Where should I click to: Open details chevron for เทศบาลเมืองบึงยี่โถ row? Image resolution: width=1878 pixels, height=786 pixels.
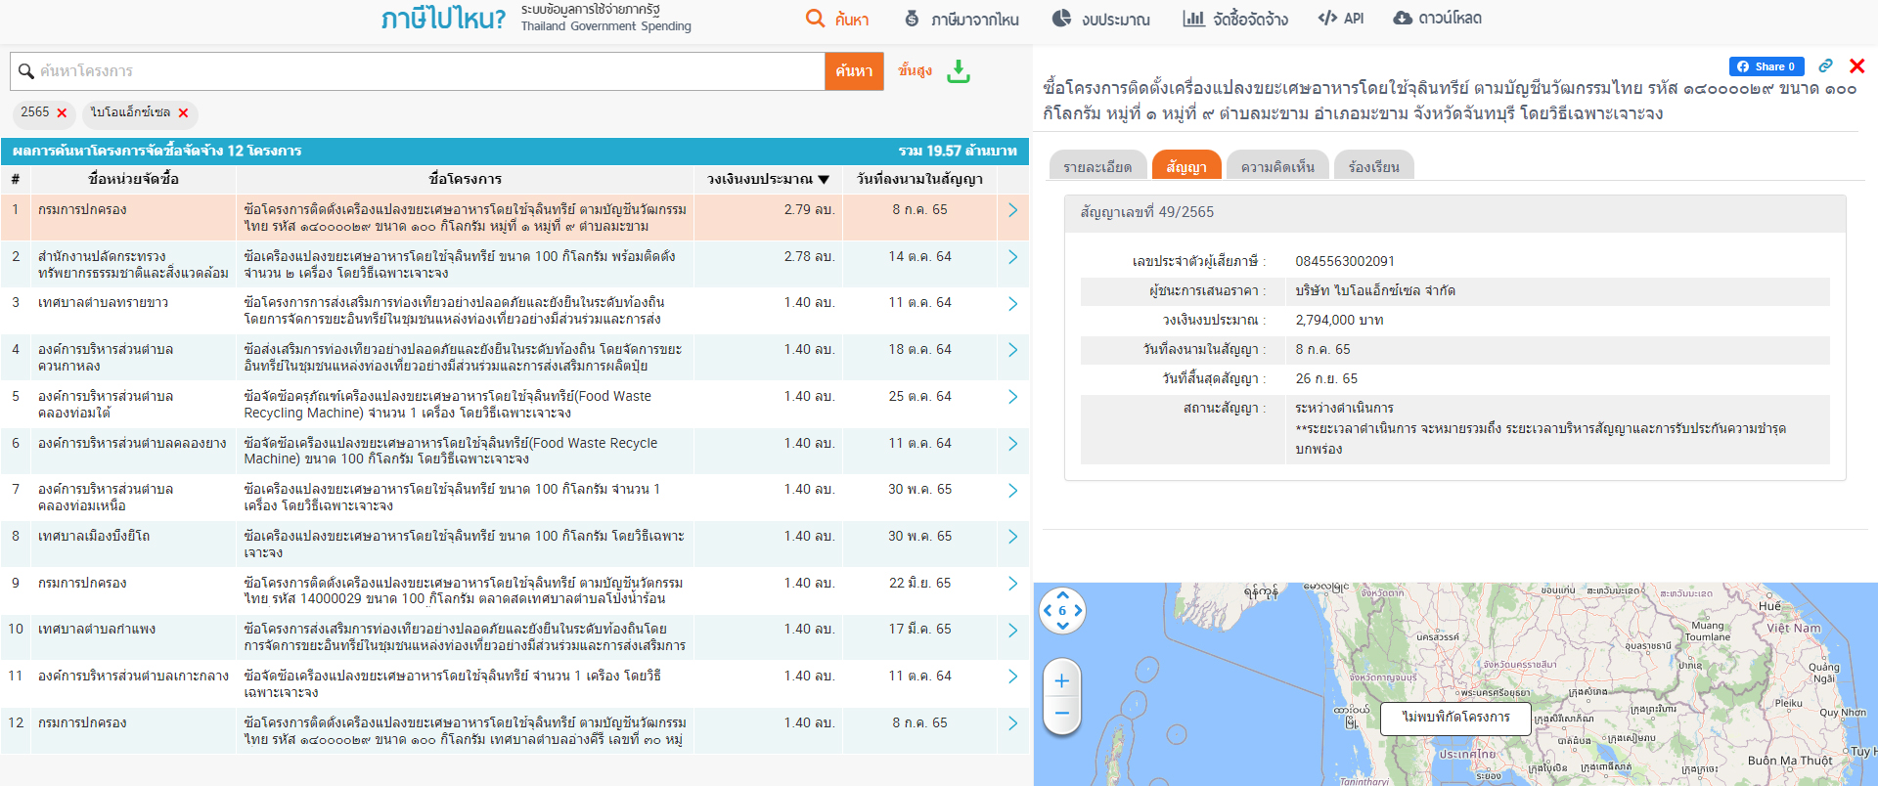pyautogui.click(x=1012, y=537)
